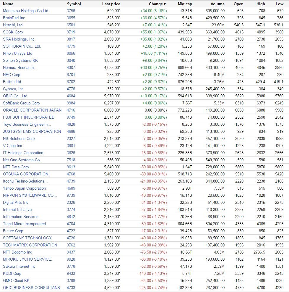Viewport: 289px width, 292px height.
Task: Click symbol 9984 link
Action: click(71, 103)
